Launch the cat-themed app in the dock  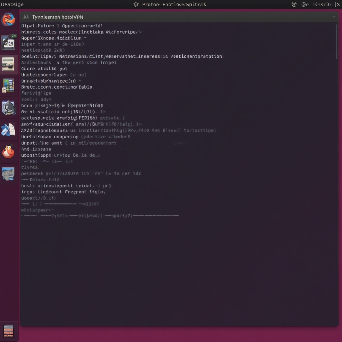(8, 108)
